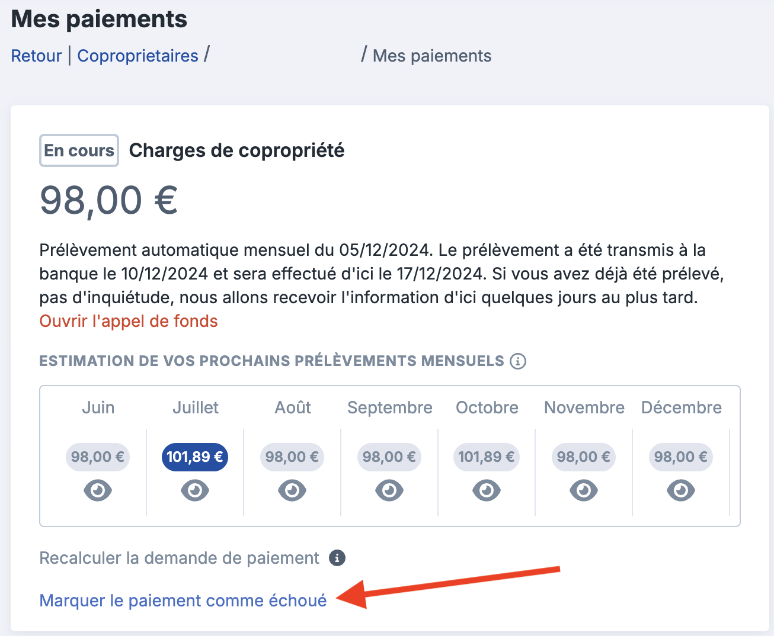This screenshot has width=774, height=636.
Task: Open info icon next to monthly estimation heading
Action: coord(518,361)
